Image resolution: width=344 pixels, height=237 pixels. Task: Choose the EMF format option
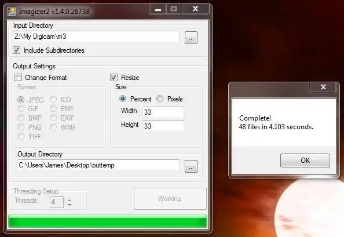tap(53, 108)
